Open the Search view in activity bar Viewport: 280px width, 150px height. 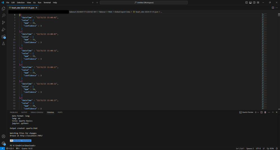click(x=4, y=16)
